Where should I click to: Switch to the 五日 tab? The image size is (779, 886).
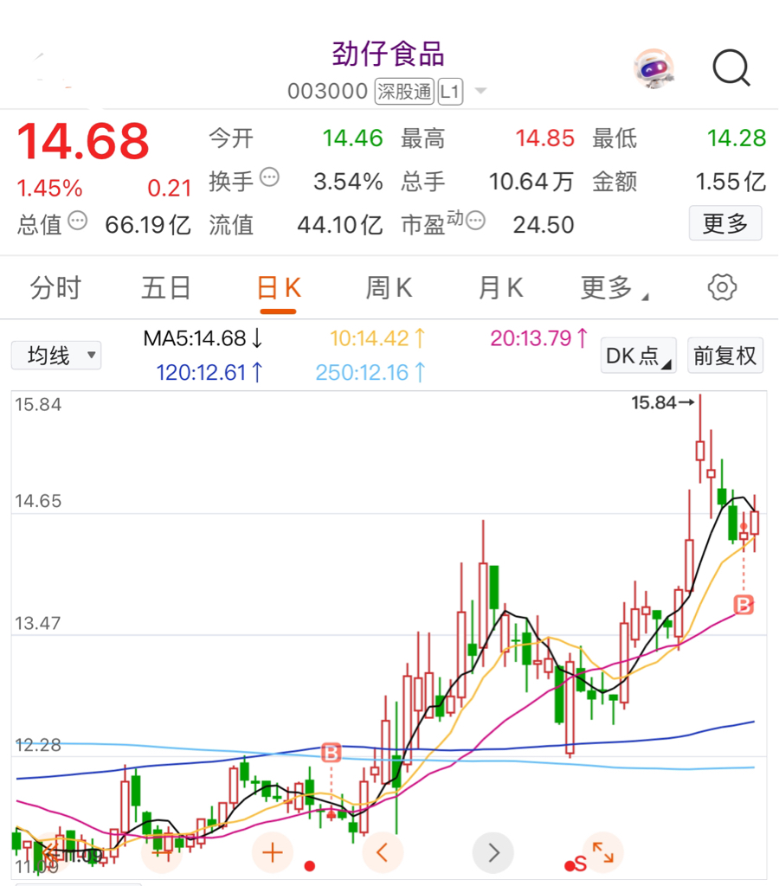[x=165, y=287]
